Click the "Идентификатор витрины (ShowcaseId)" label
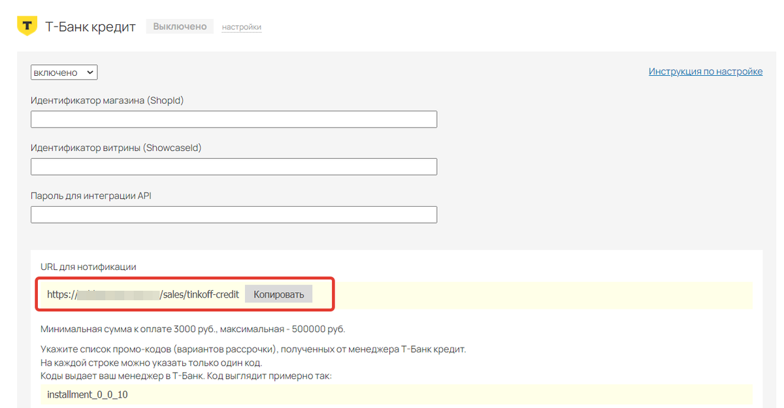784x408 pixels. coord(116,148)
